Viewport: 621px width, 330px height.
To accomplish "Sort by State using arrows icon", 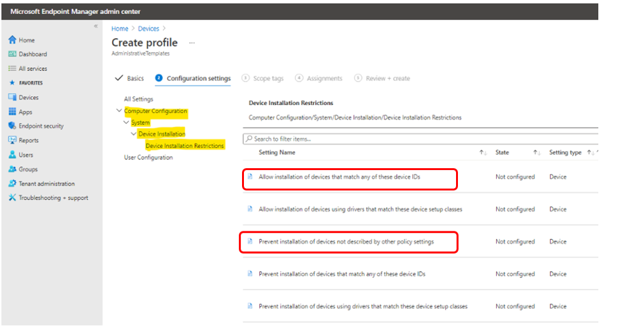I will [537, 152].
